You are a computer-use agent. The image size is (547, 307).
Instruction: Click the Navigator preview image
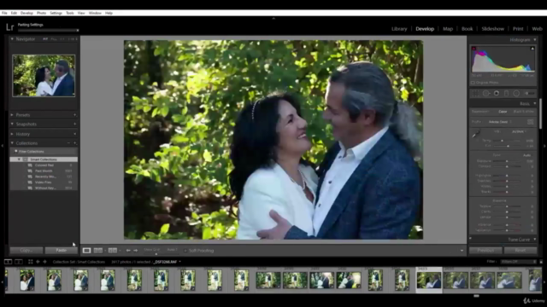pos(44,76)
